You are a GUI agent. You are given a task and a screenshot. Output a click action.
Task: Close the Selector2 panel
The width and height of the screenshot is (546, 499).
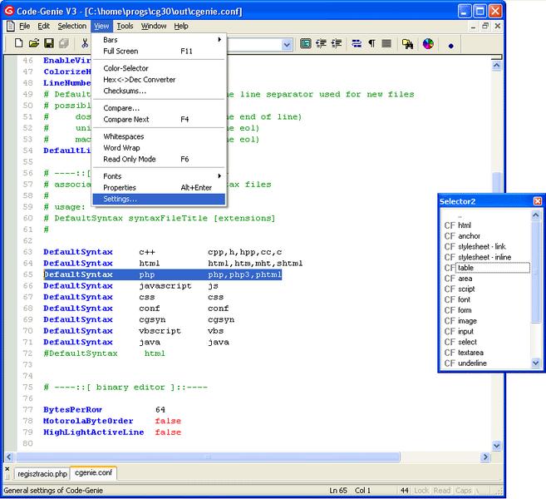pyautogui.click(x=538, y=201)
